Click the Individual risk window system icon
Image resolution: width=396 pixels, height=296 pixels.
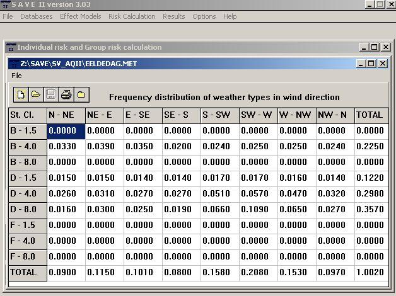11,47
